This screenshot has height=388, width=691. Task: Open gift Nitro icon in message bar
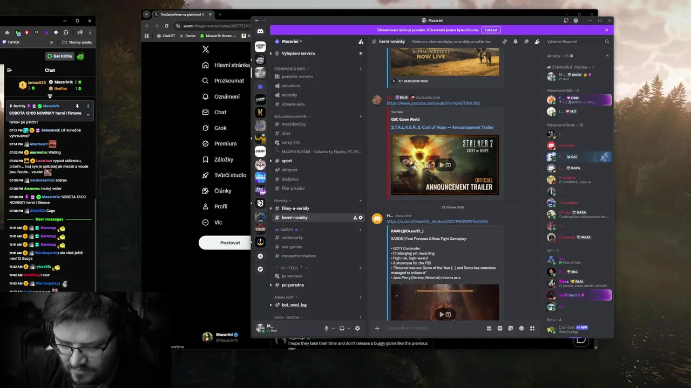coord(489,328)
